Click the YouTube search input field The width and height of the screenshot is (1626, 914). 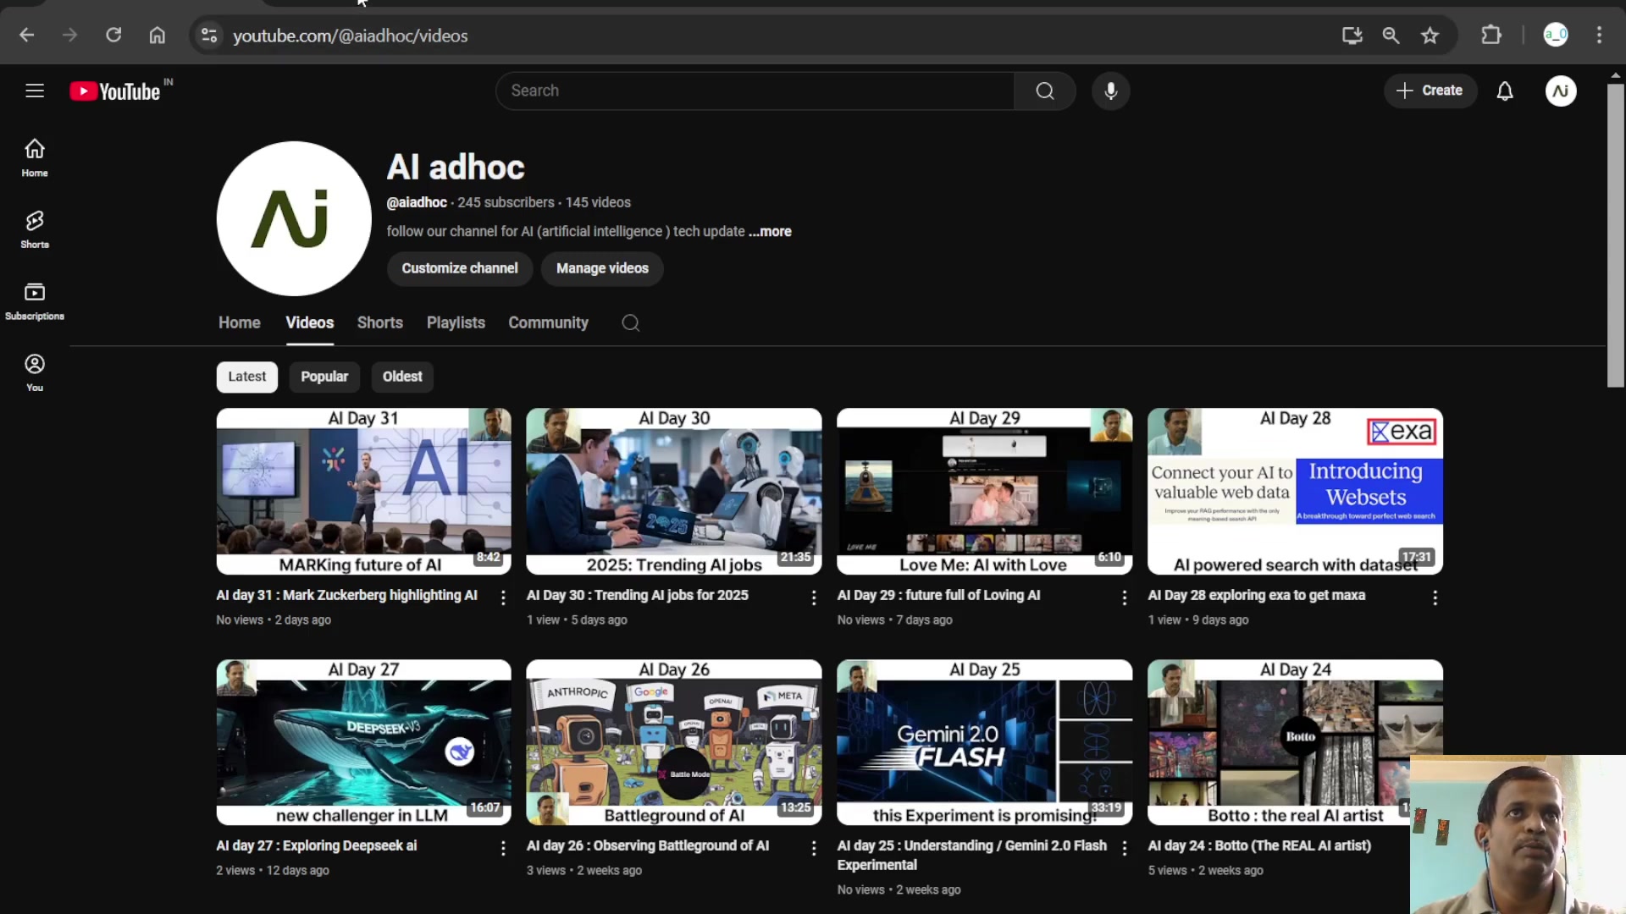point(755,91)
